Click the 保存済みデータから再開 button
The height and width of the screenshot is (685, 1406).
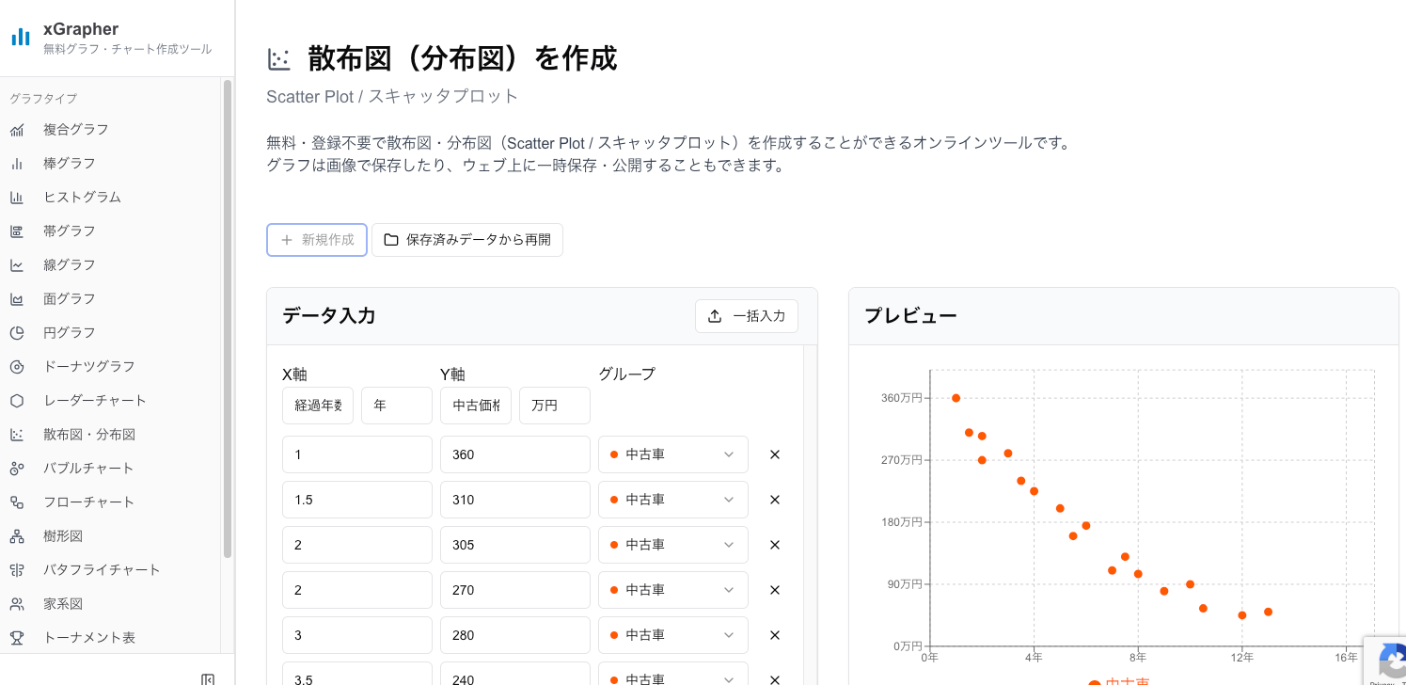467,240
